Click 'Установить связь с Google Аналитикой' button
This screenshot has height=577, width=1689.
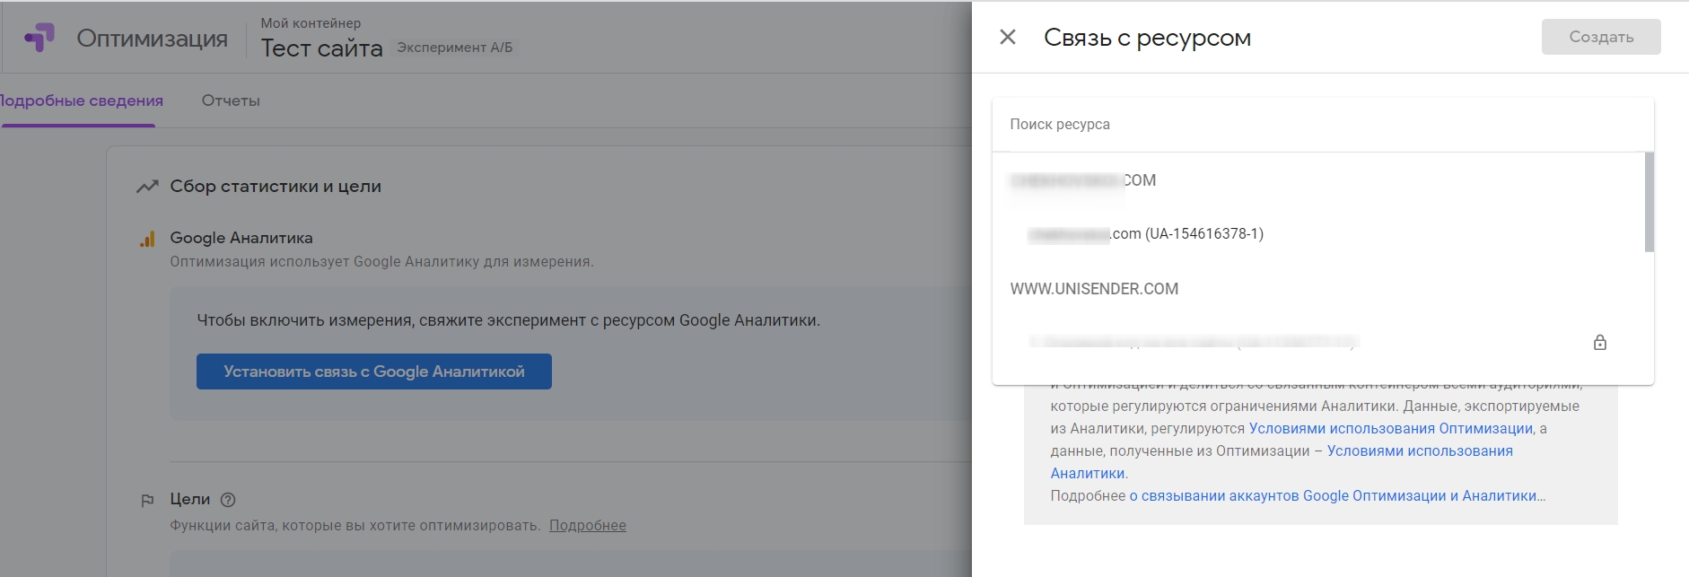tap(374, 372)
